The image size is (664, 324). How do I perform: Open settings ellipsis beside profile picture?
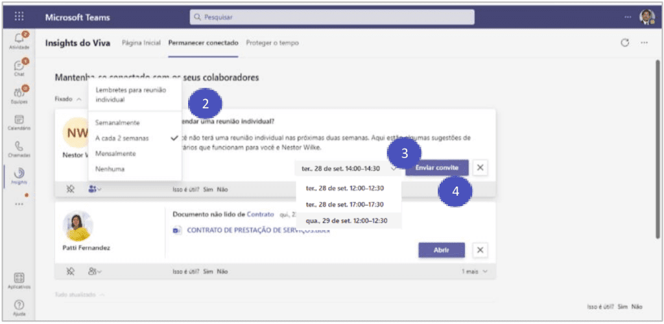click(628, 17)
